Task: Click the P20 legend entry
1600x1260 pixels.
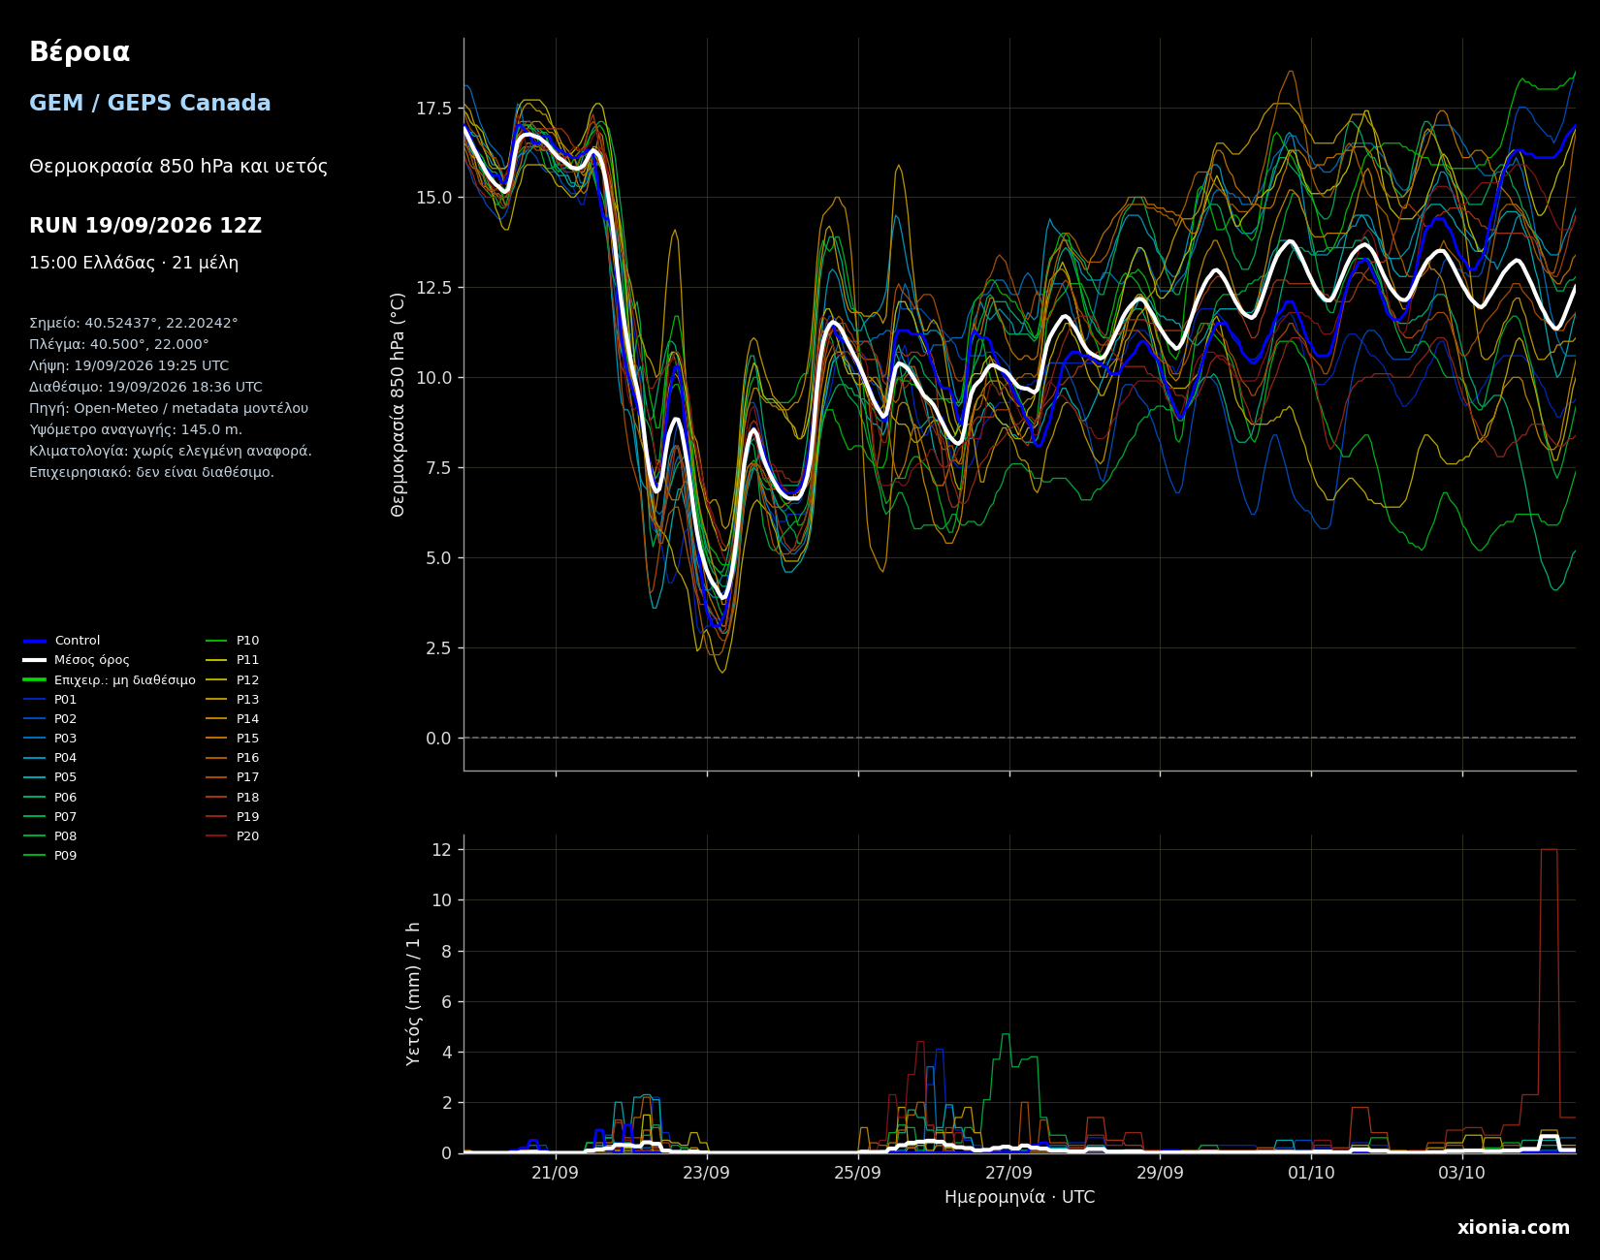Action: (x=233, y=836)
